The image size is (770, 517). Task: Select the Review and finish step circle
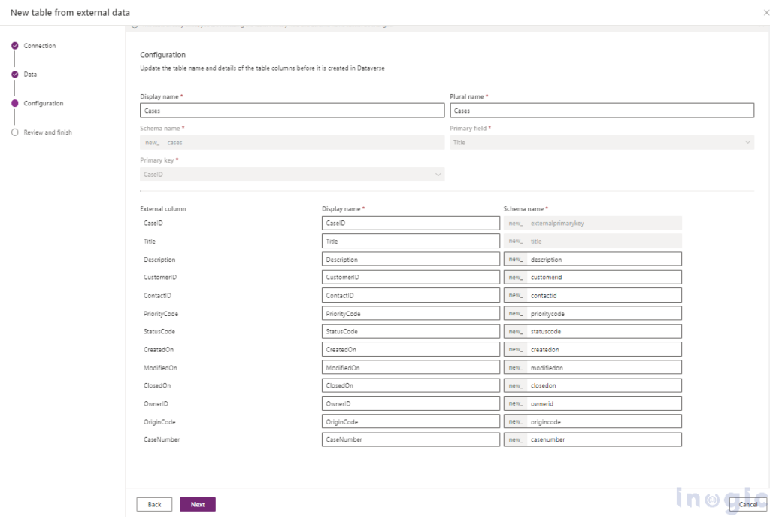pyautogui.click(x=17, y=132)
